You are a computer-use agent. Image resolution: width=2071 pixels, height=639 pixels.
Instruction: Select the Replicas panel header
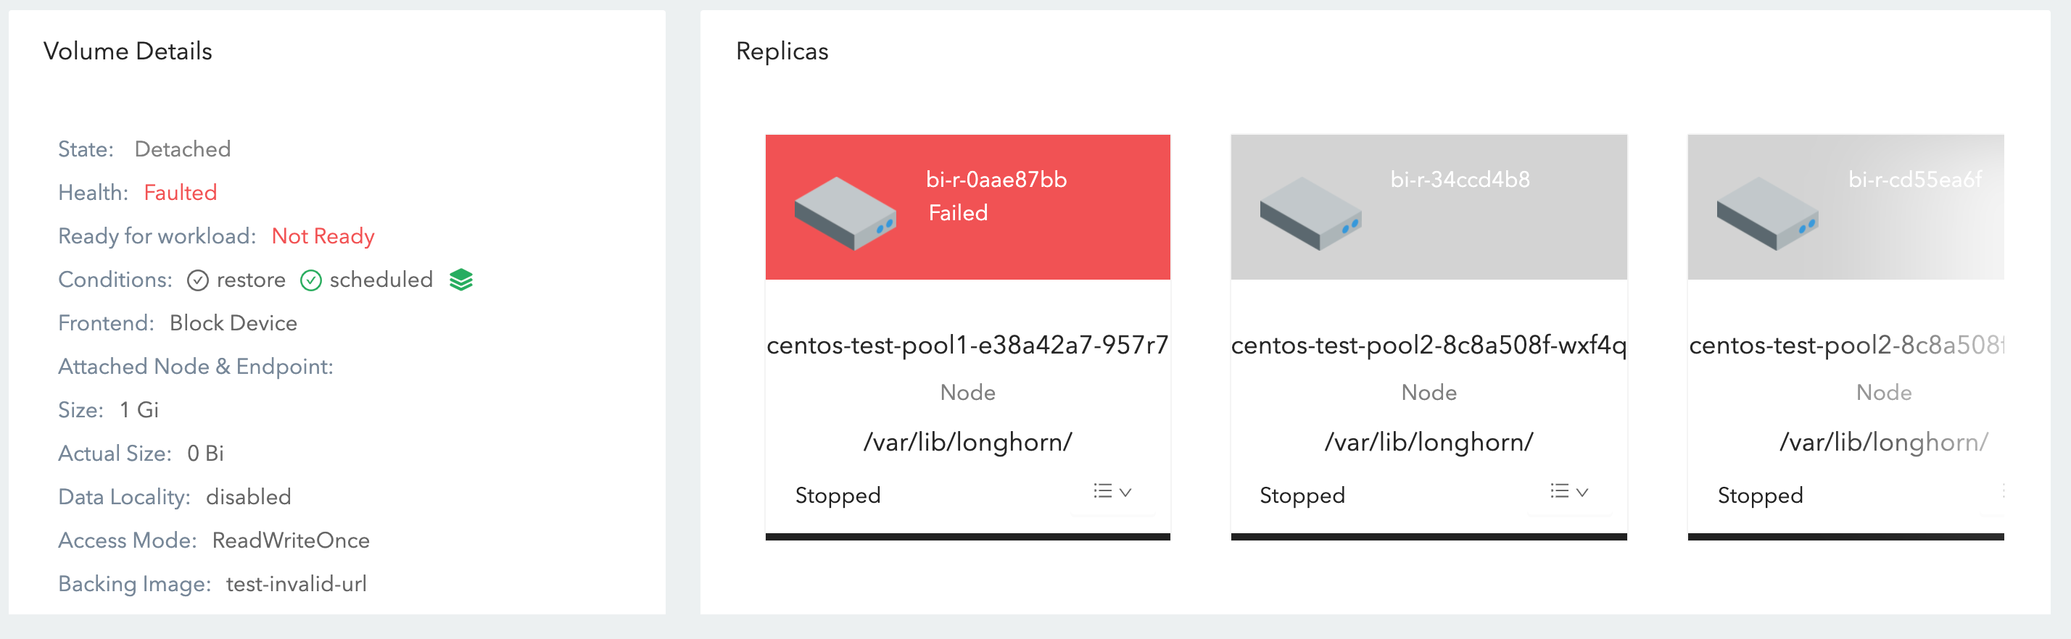(782, 51)
